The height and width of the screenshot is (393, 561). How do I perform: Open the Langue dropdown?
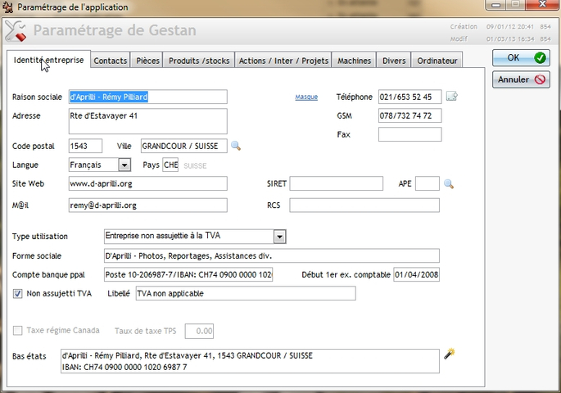point(124,165)
